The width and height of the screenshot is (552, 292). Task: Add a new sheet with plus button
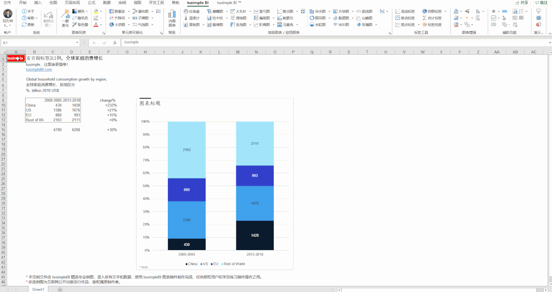[60, 289]
